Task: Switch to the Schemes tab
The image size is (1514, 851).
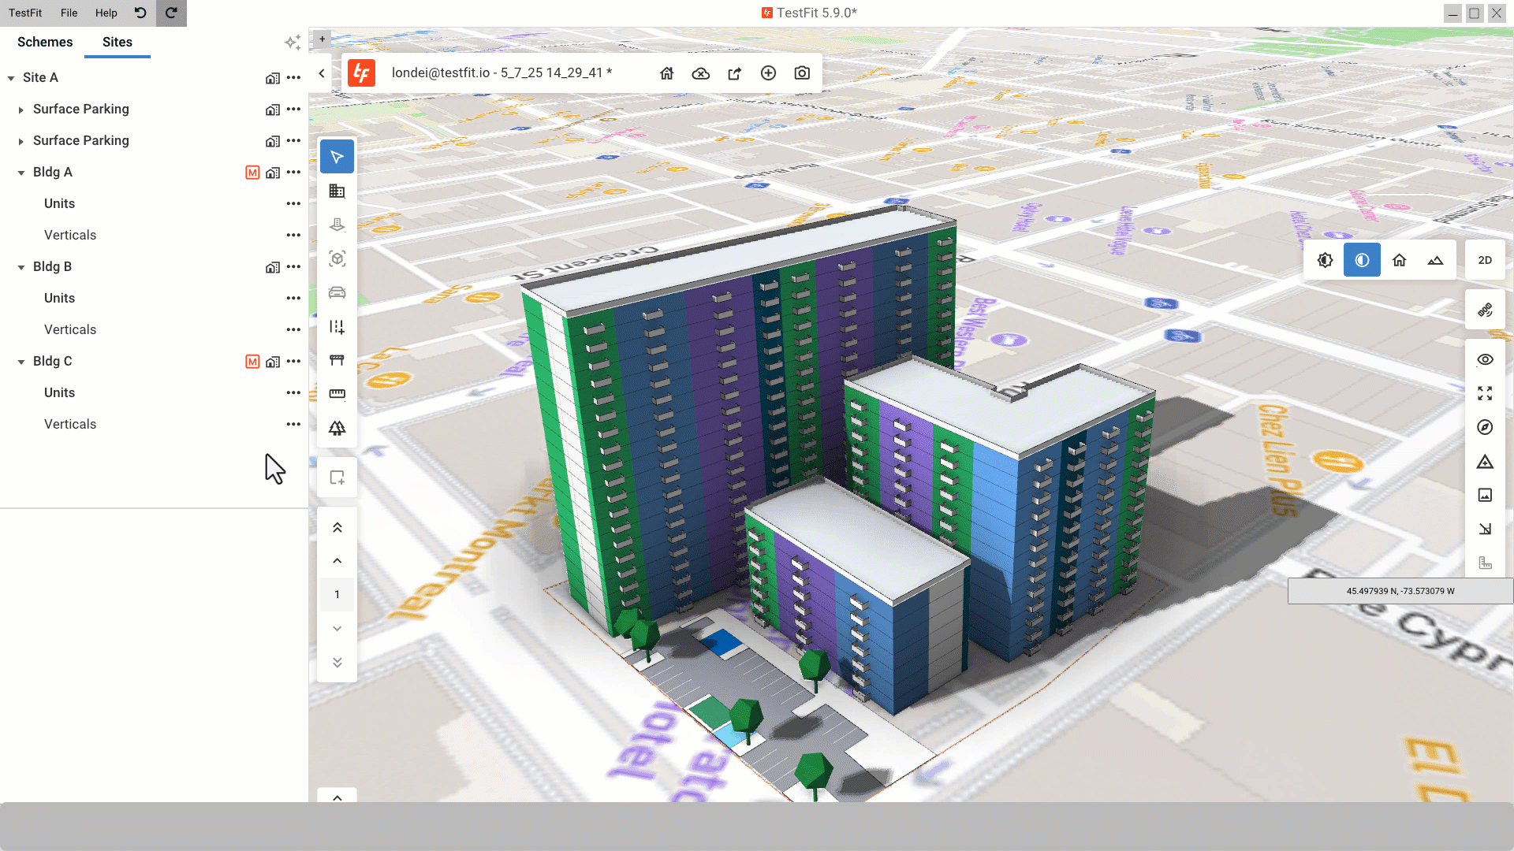Action: click(45, 43)
